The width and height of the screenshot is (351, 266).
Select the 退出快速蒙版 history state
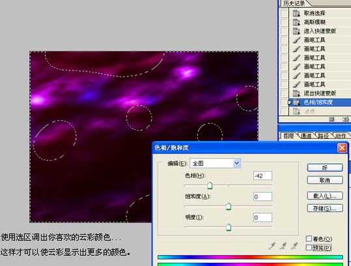point(320,93)
